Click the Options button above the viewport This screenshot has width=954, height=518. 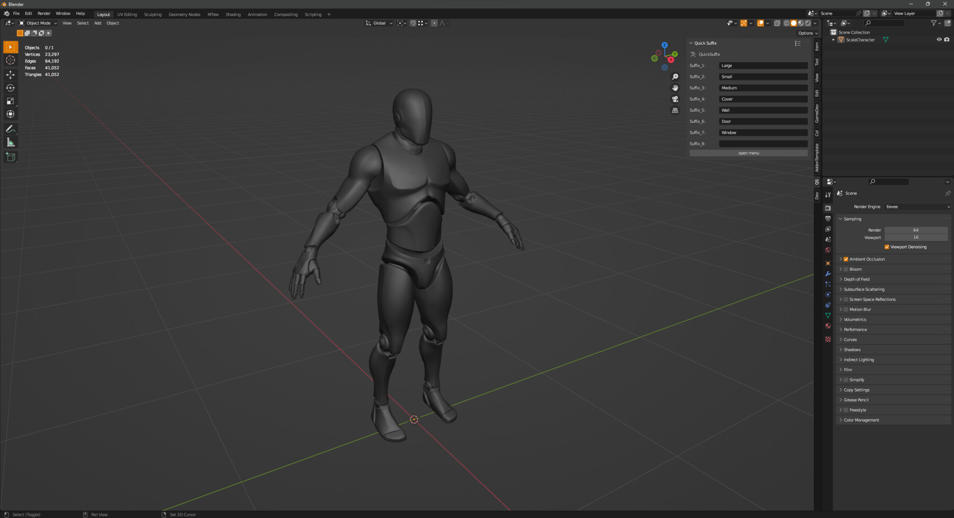coord(807,33)
